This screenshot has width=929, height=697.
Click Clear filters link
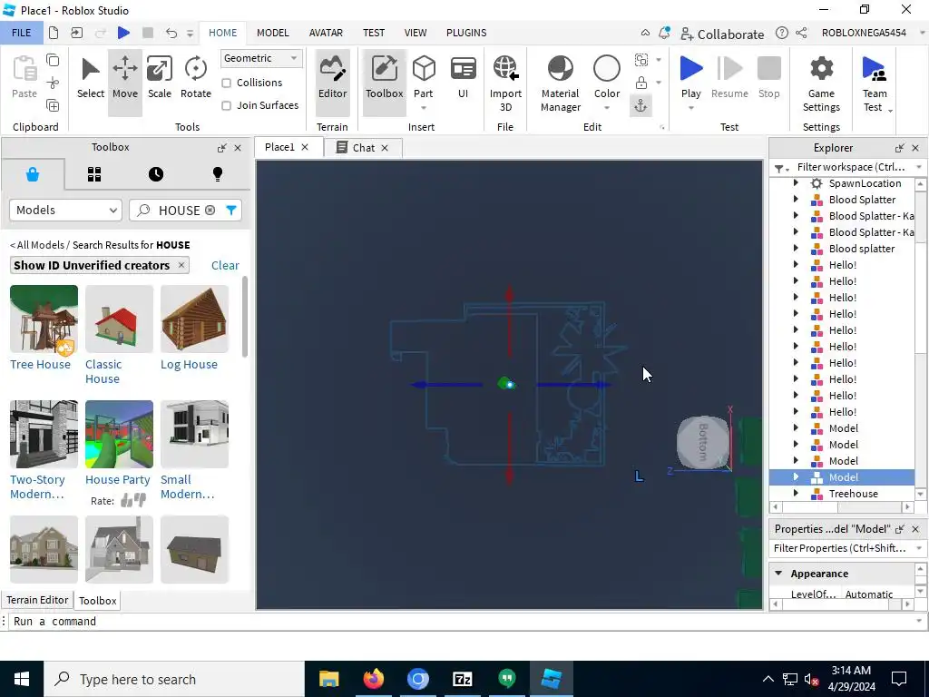[225, 266]
